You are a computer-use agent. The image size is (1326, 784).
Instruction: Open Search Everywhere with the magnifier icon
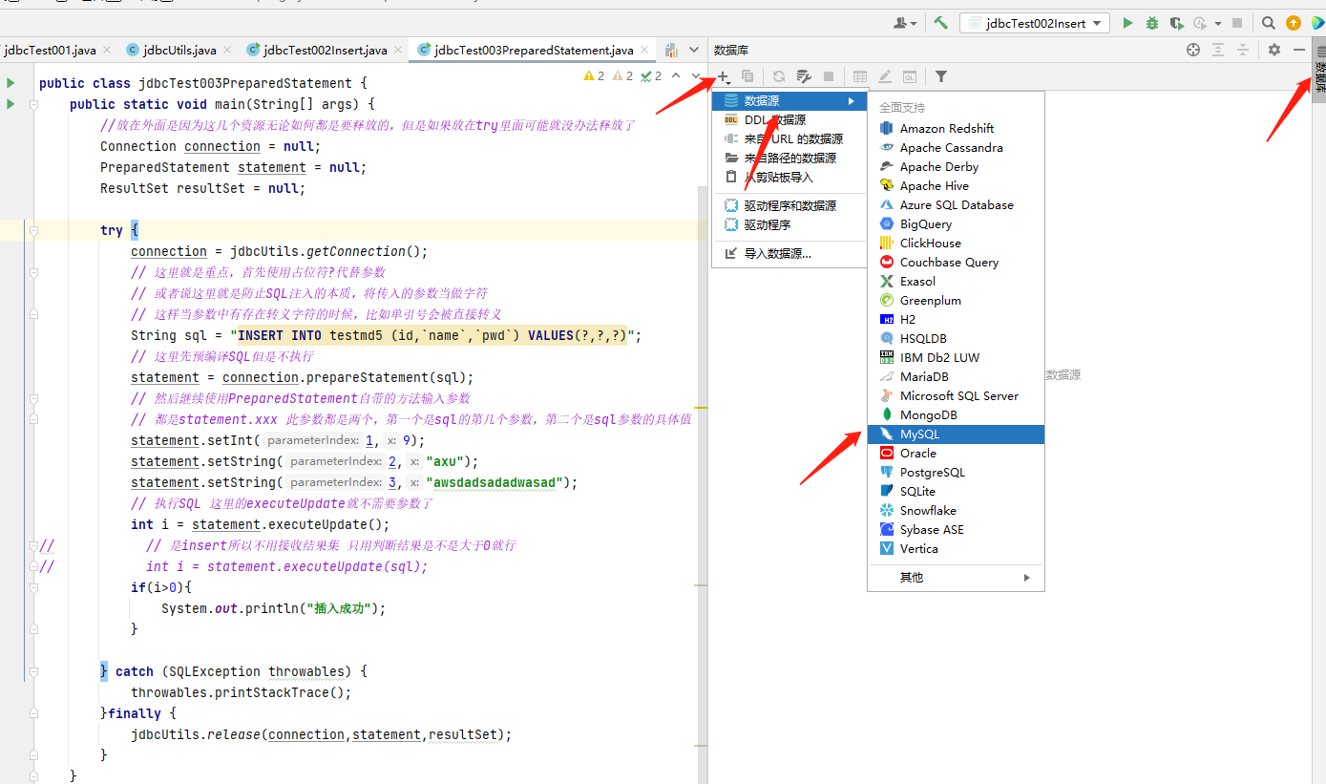click(x=1268, y=22)
